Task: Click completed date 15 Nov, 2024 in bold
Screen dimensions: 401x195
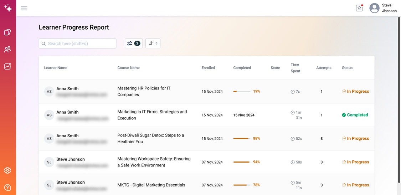Action: [244, 115]
